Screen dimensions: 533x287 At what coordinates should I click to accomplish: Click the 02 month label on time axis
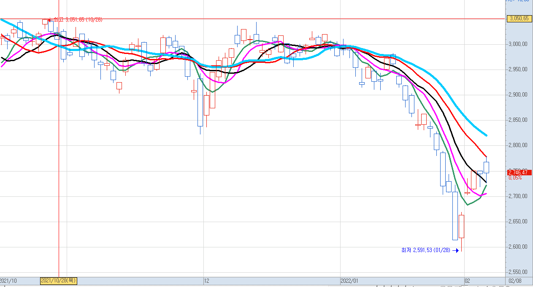click(x=467, y=281)
